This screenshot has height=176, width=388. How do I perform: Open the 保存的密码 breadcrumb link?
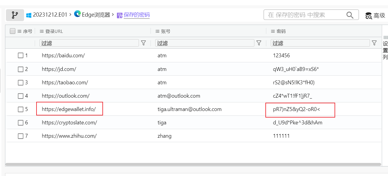(x=137, y=15)
